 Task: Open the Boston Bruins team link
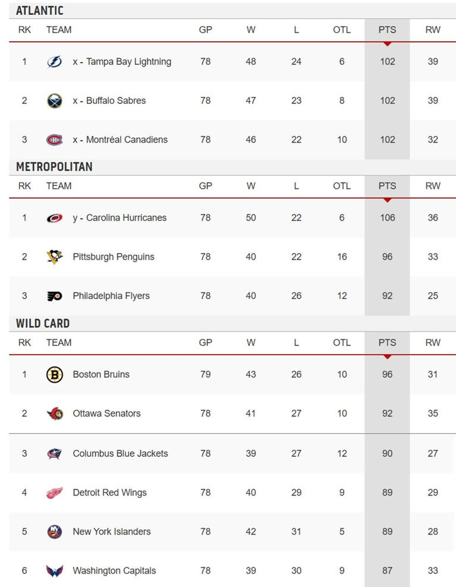[101, 375]
